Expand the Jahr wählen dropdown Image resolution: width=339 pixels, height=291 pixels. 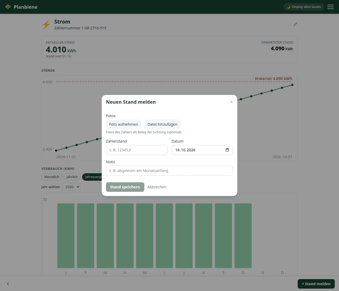[x=71, y=187]
